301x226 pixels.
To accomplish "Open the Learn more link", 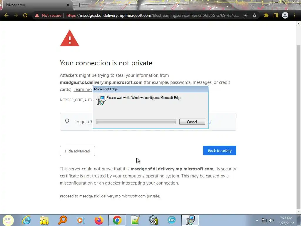I will click(83, 89).
